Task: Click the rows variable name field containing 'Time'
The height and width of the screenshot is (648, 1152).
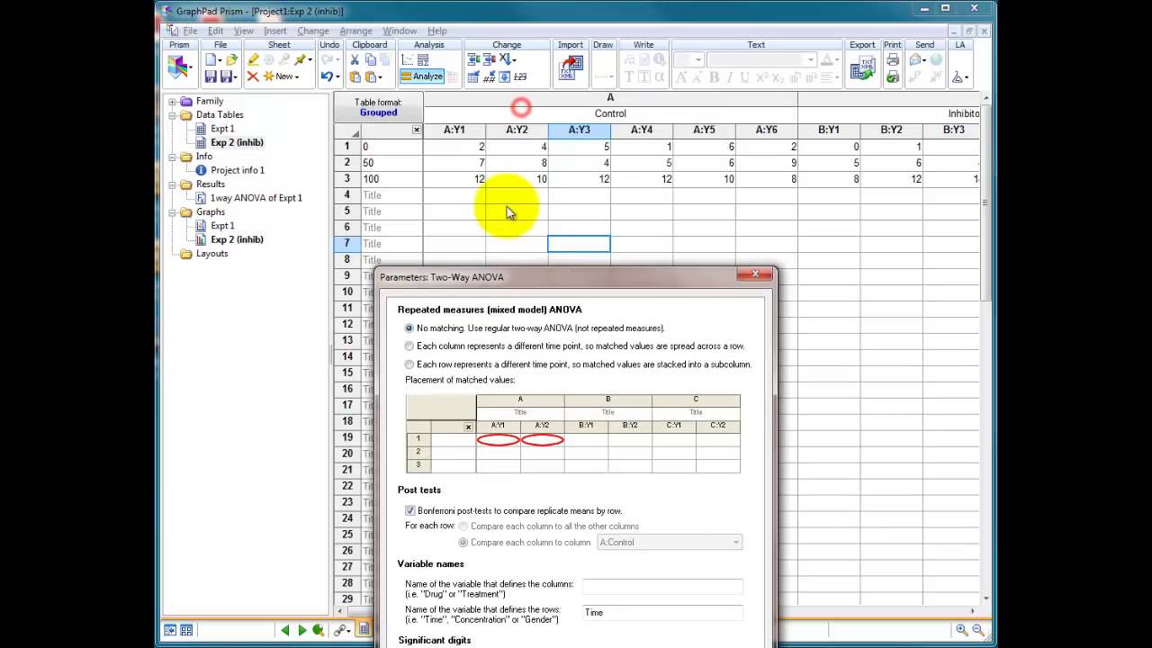Action: pos(662,612)
